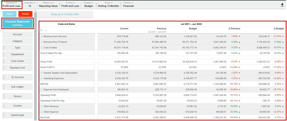Click the Country button's drag handle
This screenshot has width=287, height=121.
[4, 106]
